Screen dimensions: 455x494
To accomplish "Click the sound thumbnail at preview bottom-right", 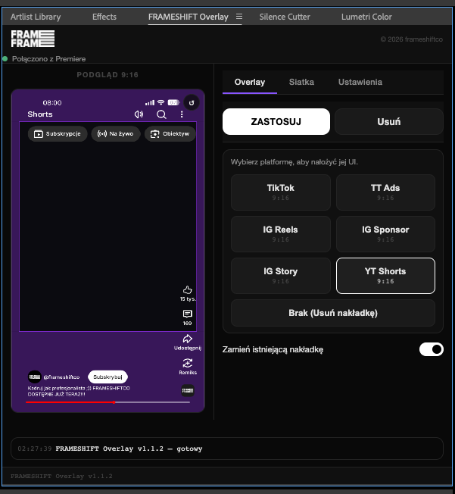I will point(188,390).
